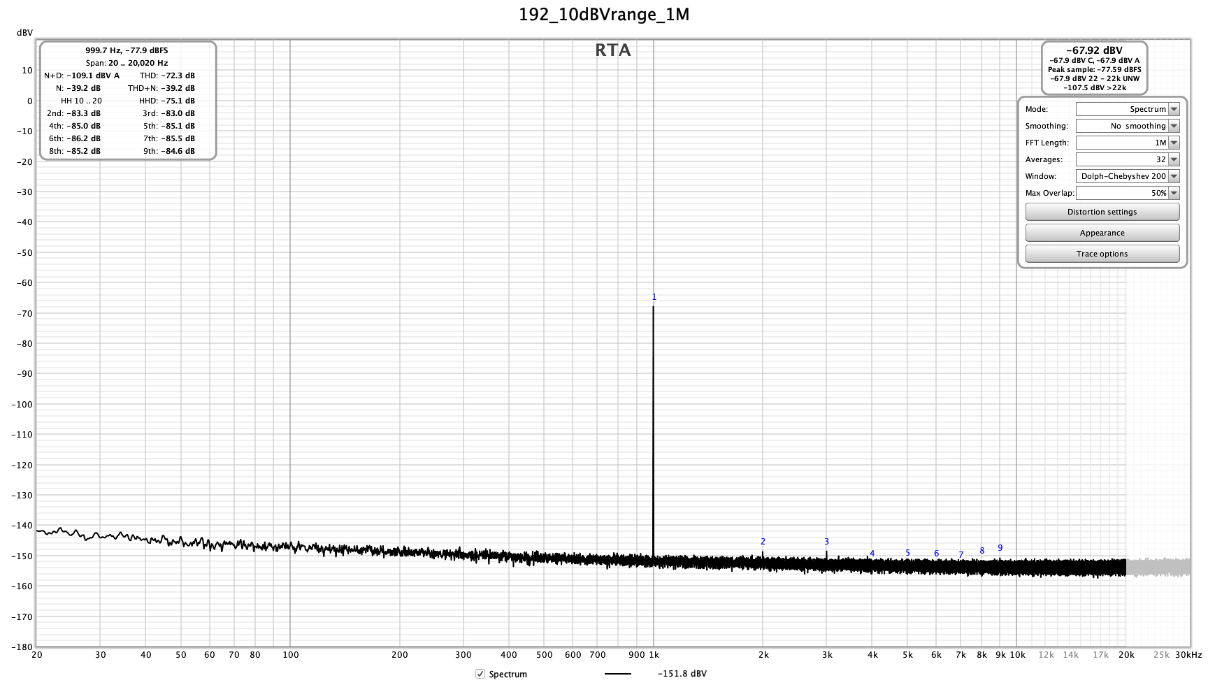The image size is (1208, 685).
Task: Click the dBV axis unit label
Action: [x=24, y=33]
